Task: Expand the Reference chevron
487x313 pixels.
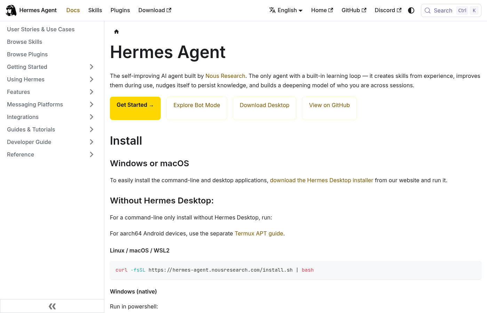Action: [91, 154]
